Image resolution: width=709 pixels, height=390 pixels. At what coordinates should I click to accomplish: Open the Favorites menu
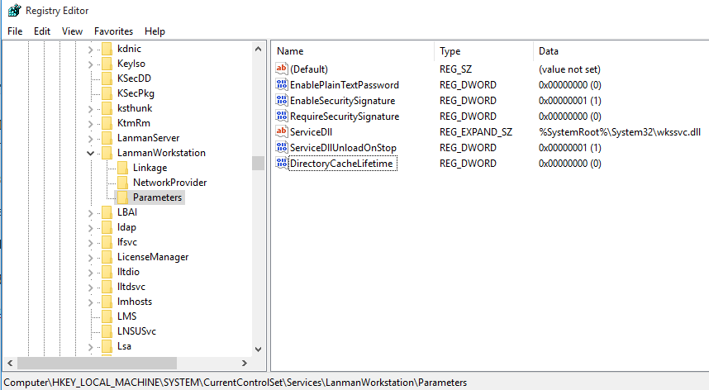click(x=113, y=31)
